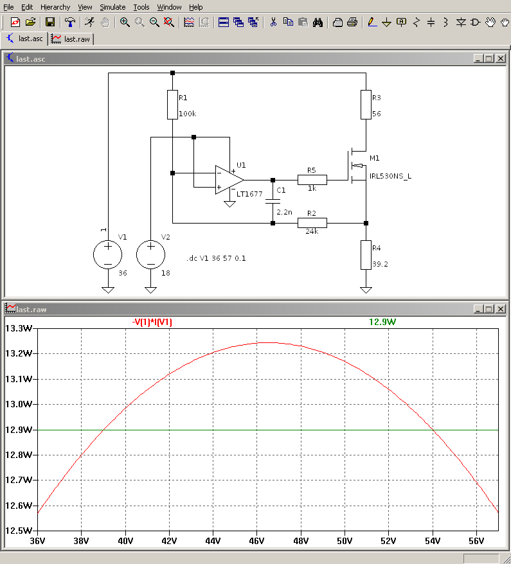511x564 pixels.
Task: Create a new schematic with toolbar icon
Action: pos(15,22)
